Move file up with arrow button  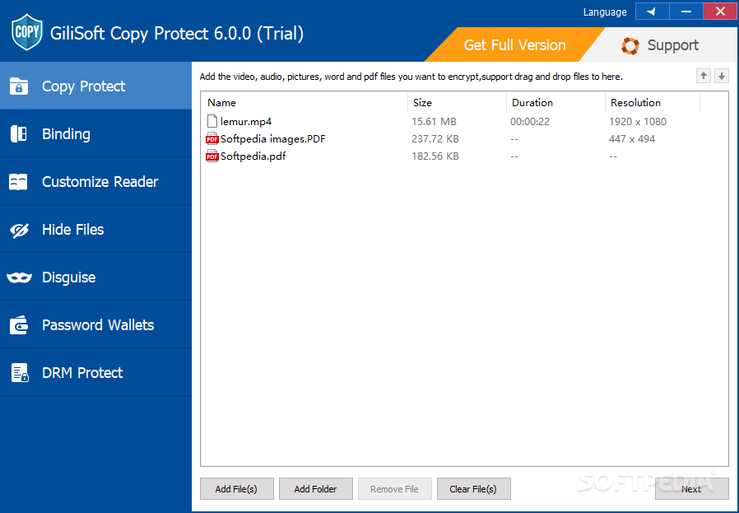coord(704,76)
